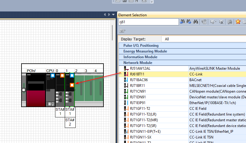The image size is (246, 143).
Task: Select the RJ71GF11-T2(MR) module
Action: click(x=182, y=120)
